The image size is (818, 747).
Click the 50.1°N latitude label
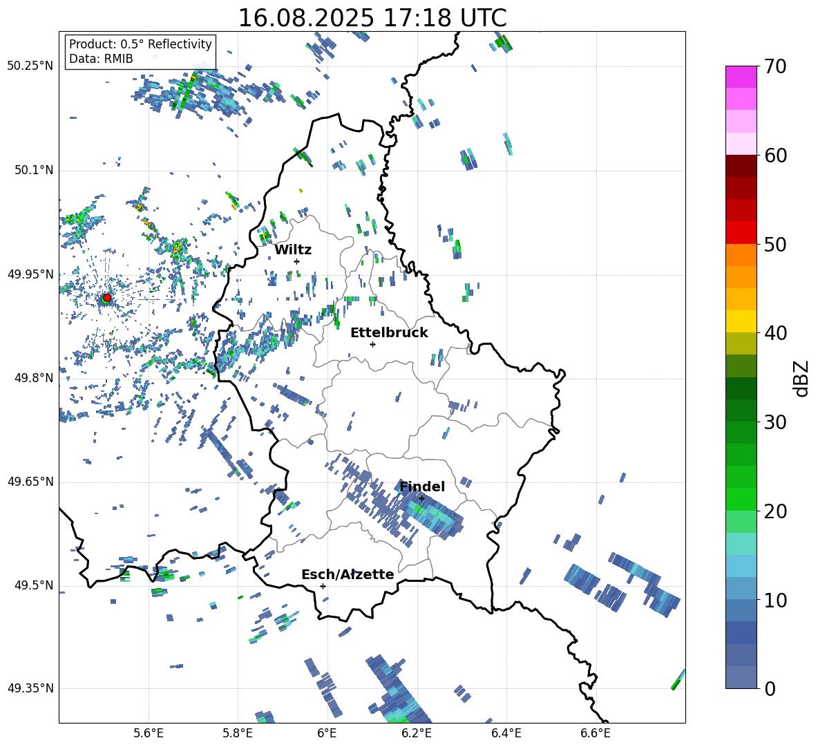pyautogui.click(x=33, y=170)
